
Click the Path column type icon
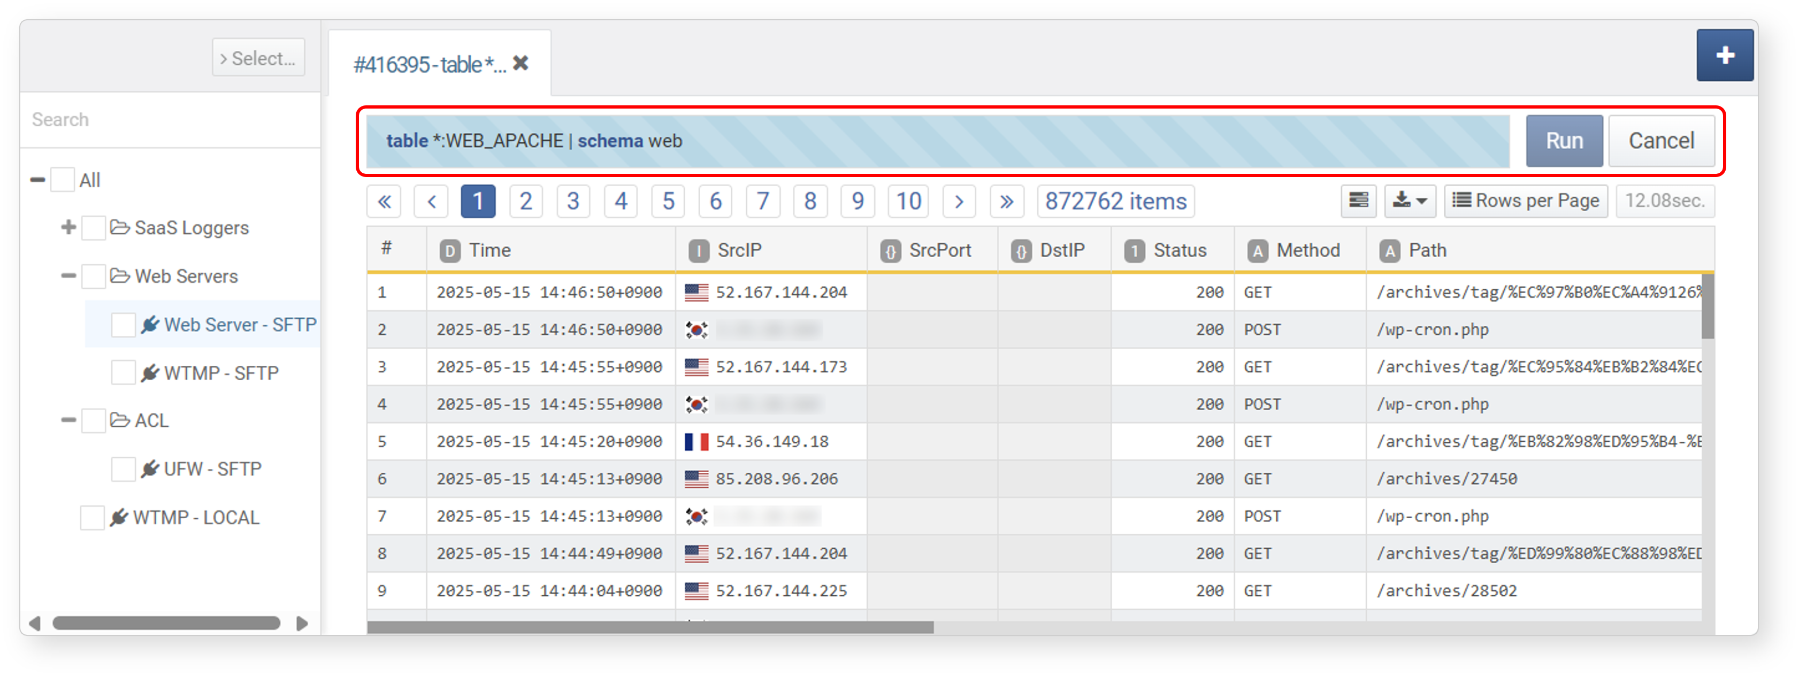[1390, 251]
